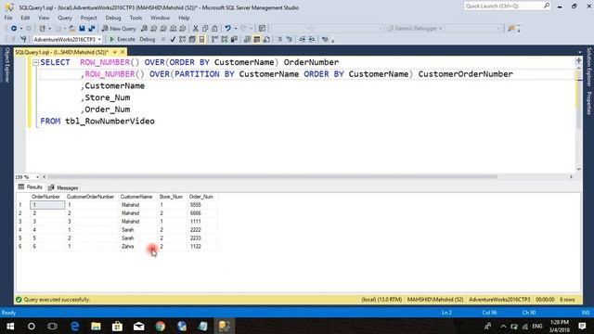Open the Windows Start menu
594x334 pixels.
[x=10, y=326]
